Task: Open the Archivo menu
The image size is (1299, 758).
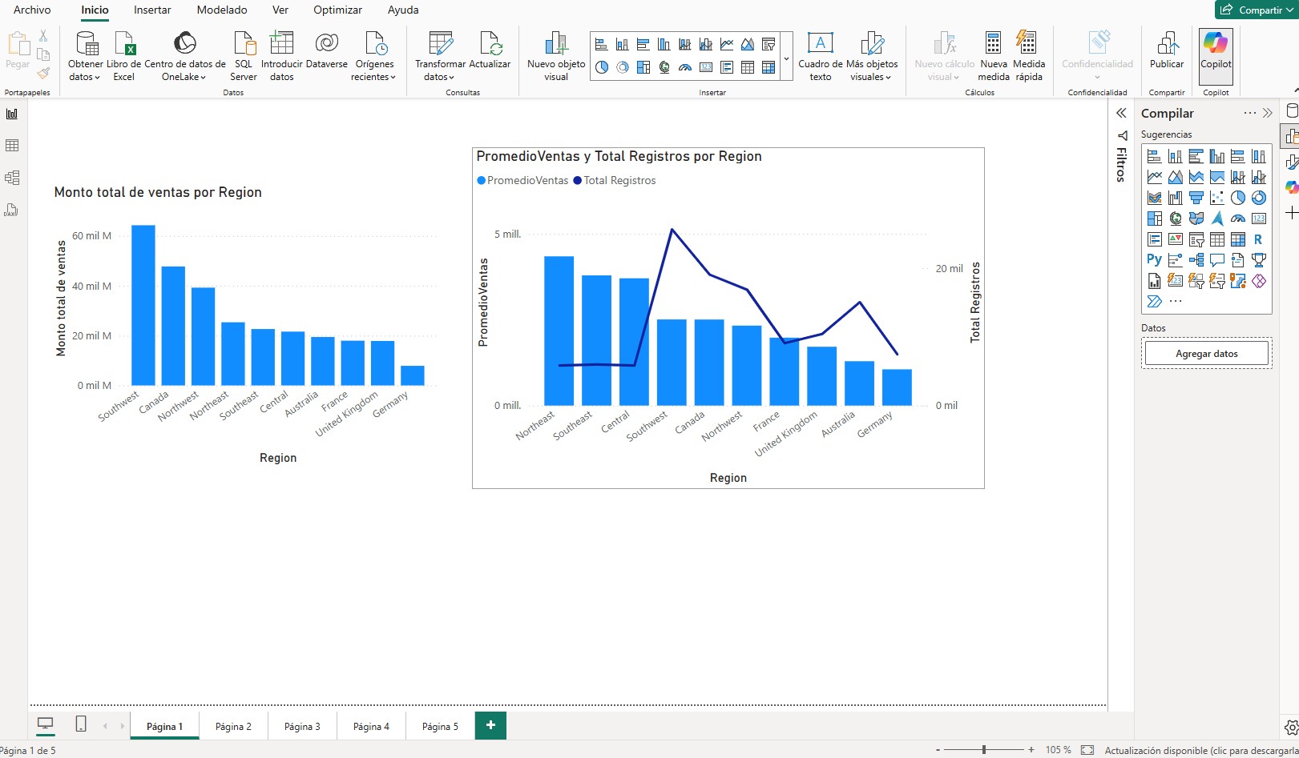Action: click(32, 10)
